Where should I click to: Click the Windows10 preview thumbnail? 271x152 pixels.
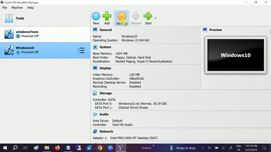coord(235,55)
